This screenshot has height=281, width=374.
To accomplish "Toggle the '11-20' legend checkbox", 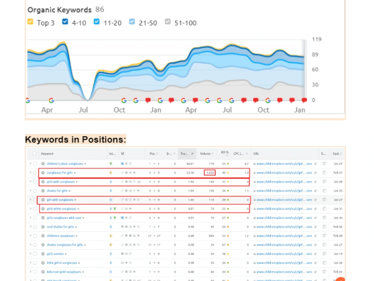I will 96,22.
